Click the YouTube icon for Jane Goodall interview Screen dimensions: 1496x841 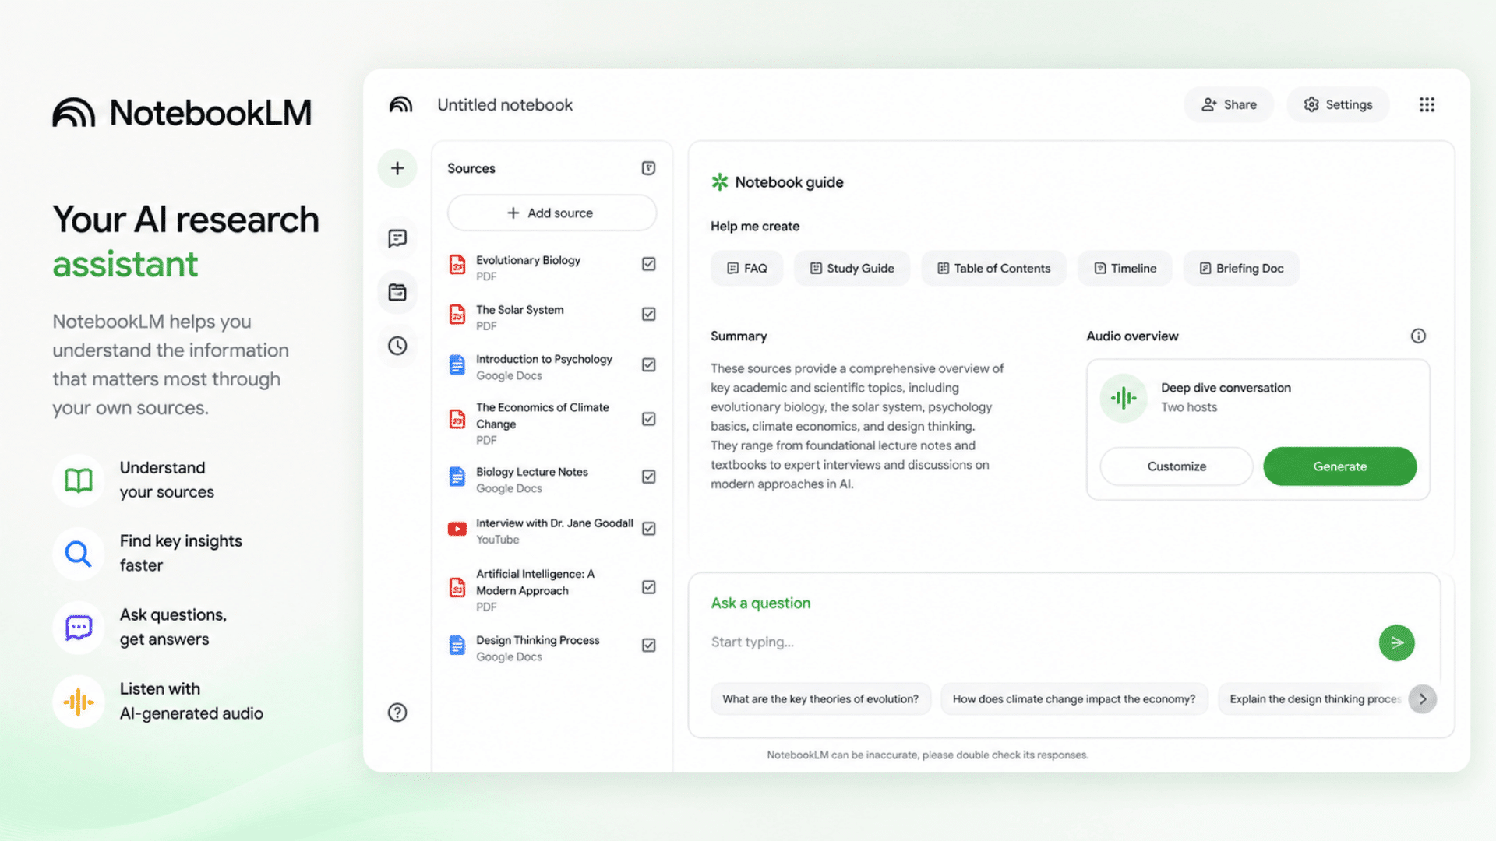click(457, 530)
